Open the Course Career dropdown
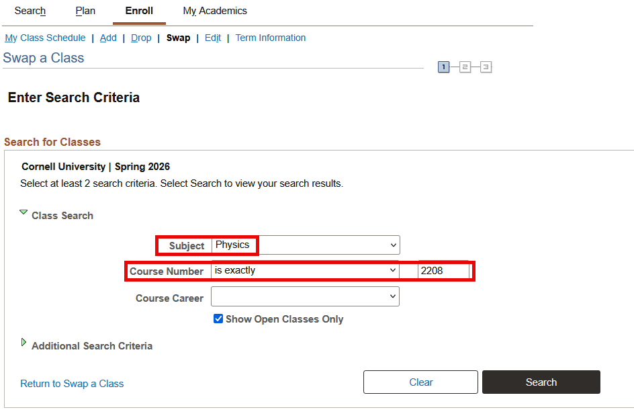 [x=305, y=296]
